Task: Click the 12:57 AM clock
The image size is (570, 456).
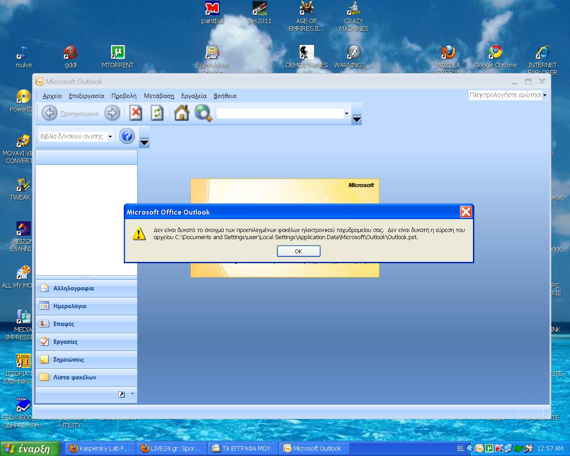Action: 550,448
